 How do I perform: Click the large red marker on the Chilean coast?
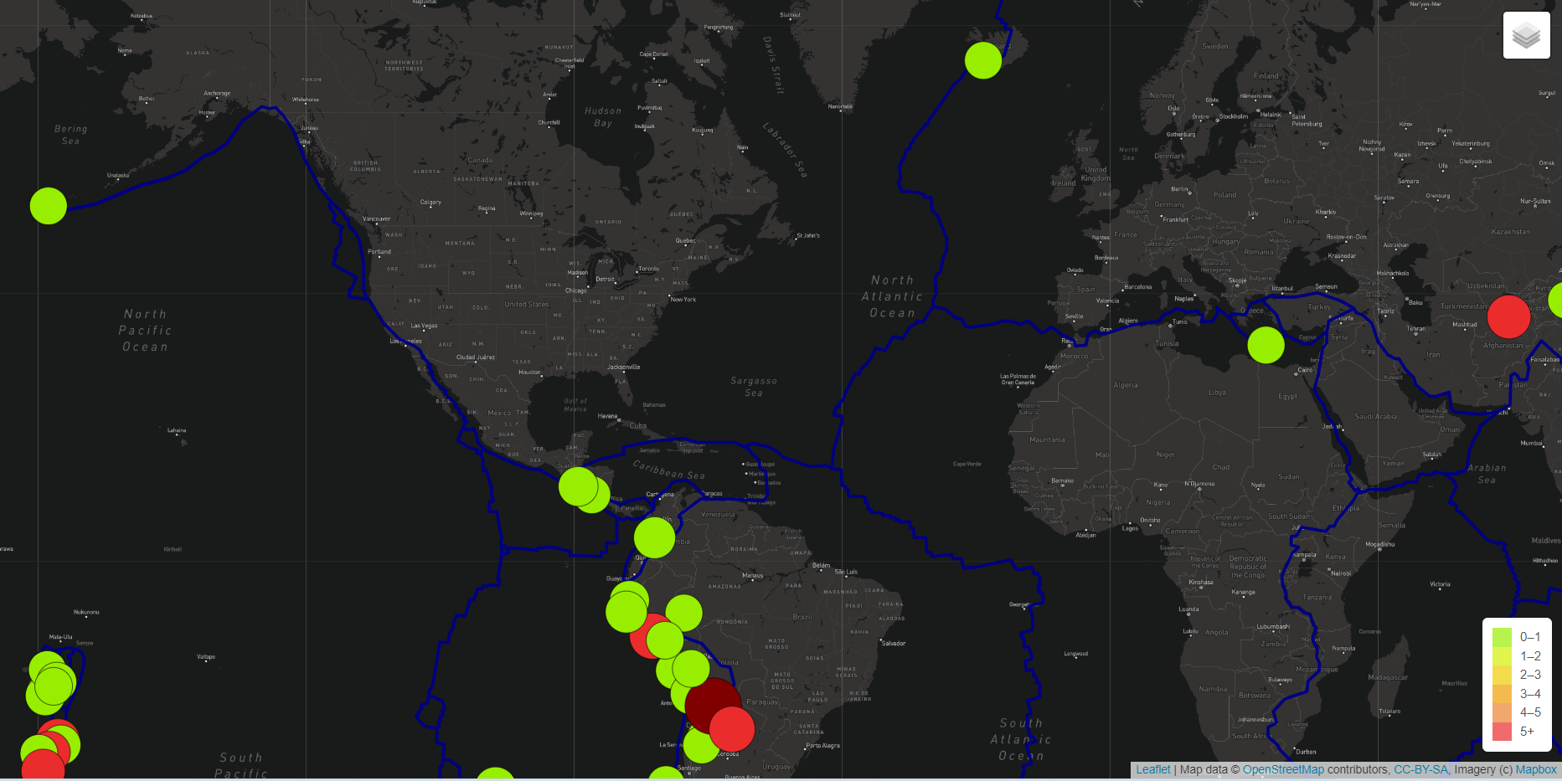tap(732, 729)
